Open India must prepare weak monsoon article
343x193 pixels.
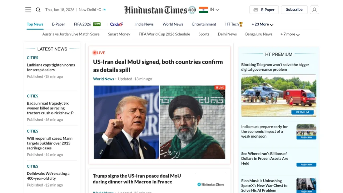[x=264, y=132]
